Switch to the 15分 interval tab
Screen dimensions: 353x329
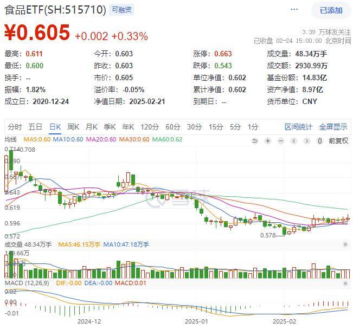coord(216,127)
